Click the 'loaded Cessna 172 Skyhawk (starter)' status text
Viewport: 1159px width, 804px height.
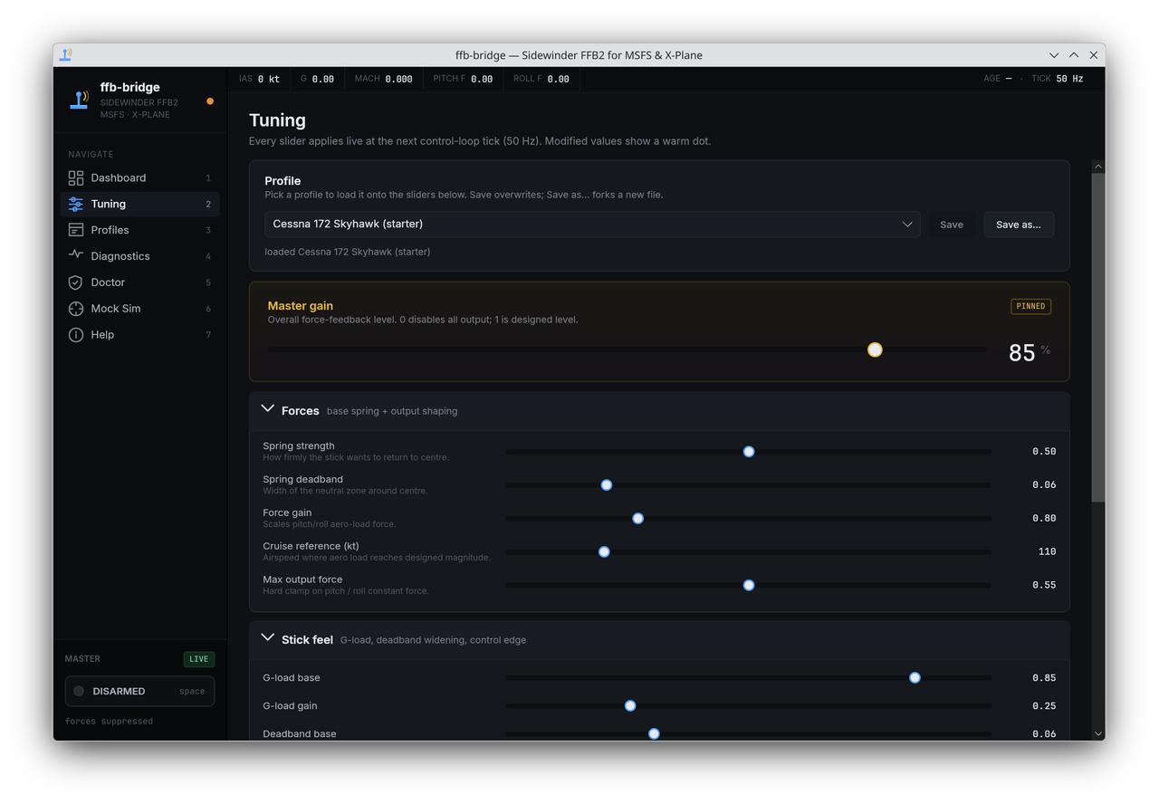click(348, 252)
